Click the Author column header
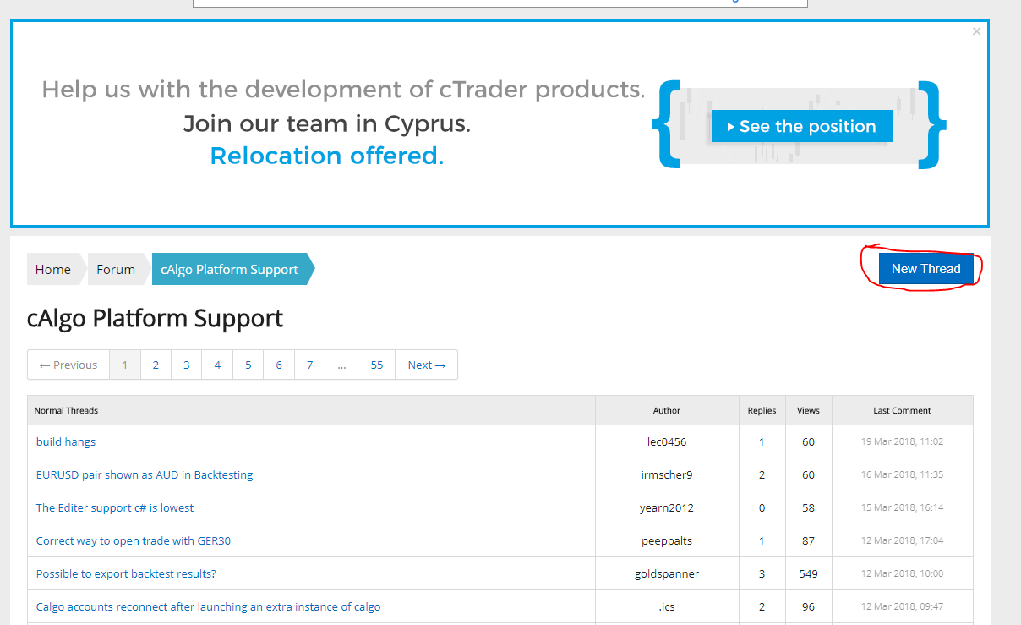Screen dimensions: 1021x625 667,410
